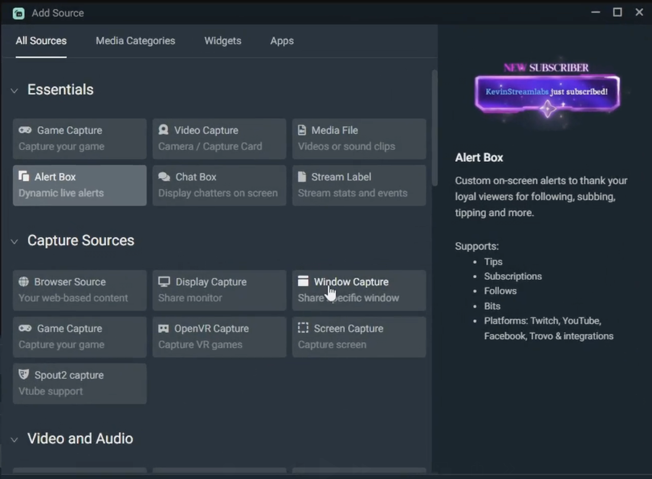Click the Follows bullet item
Image resolution: width=652 pixels, height=479 pixels.
click(500, 291)
